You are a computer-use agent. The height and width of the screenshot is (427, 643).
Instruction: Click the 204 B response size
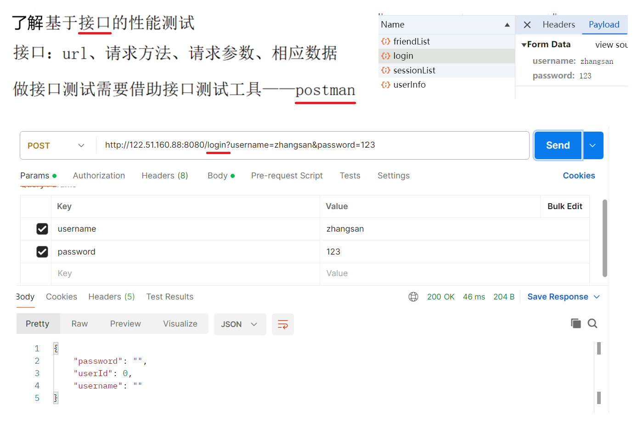(504, 297)
